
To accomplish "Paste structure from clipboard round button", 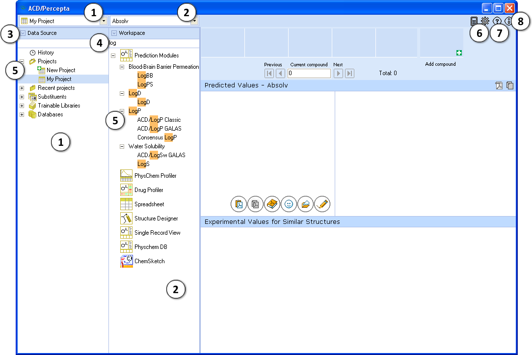I will coord(239,204).
